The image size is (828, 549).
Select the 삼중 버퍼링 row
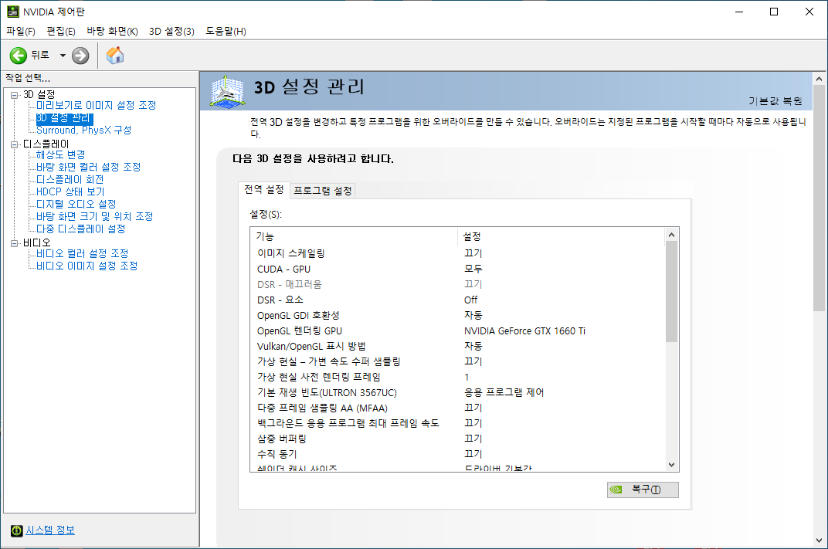pos(458,438)
